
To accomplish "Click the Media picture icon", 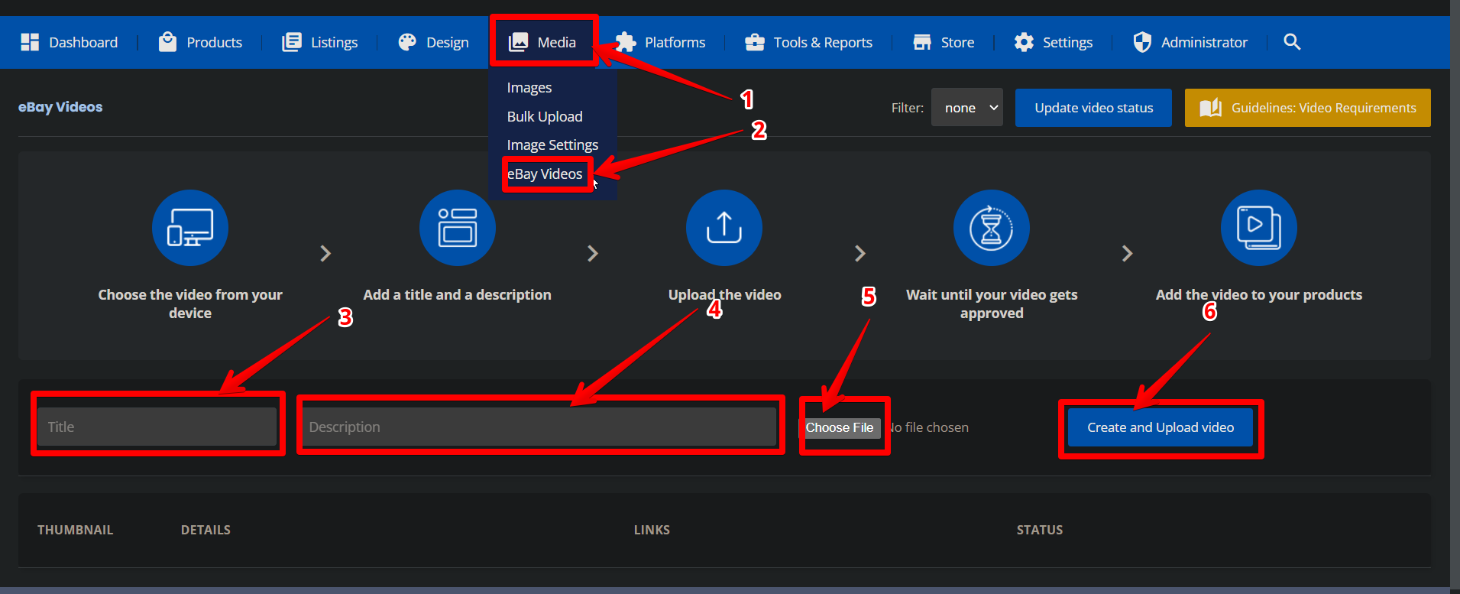I will (x=519, y=42).
